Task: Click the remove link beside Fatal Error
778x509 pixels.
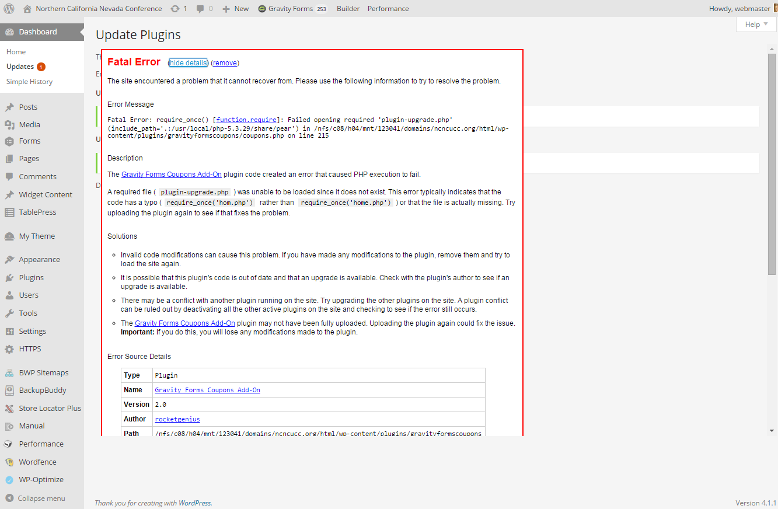Action: [x=225, y=63]
